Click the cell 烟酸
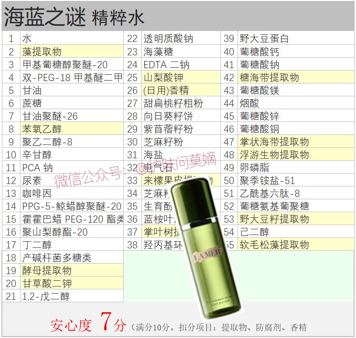The width and height of the screenshot is (356, 338). point(296,103)
